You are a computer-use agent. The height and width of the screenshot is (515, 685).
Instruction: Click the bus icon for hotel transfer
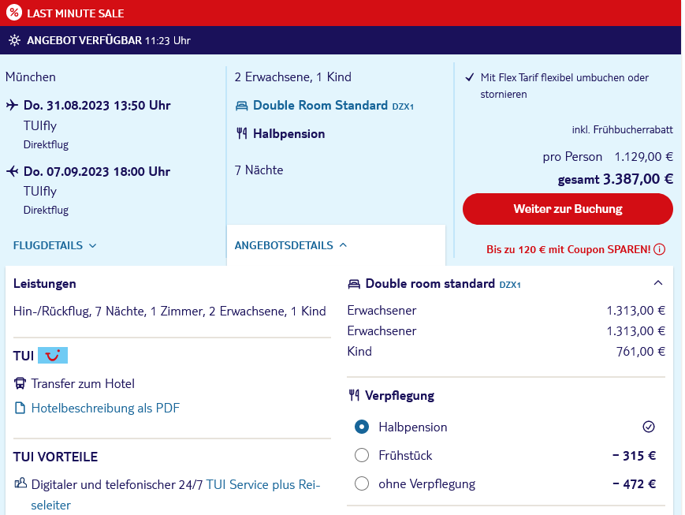coord(20,383)
